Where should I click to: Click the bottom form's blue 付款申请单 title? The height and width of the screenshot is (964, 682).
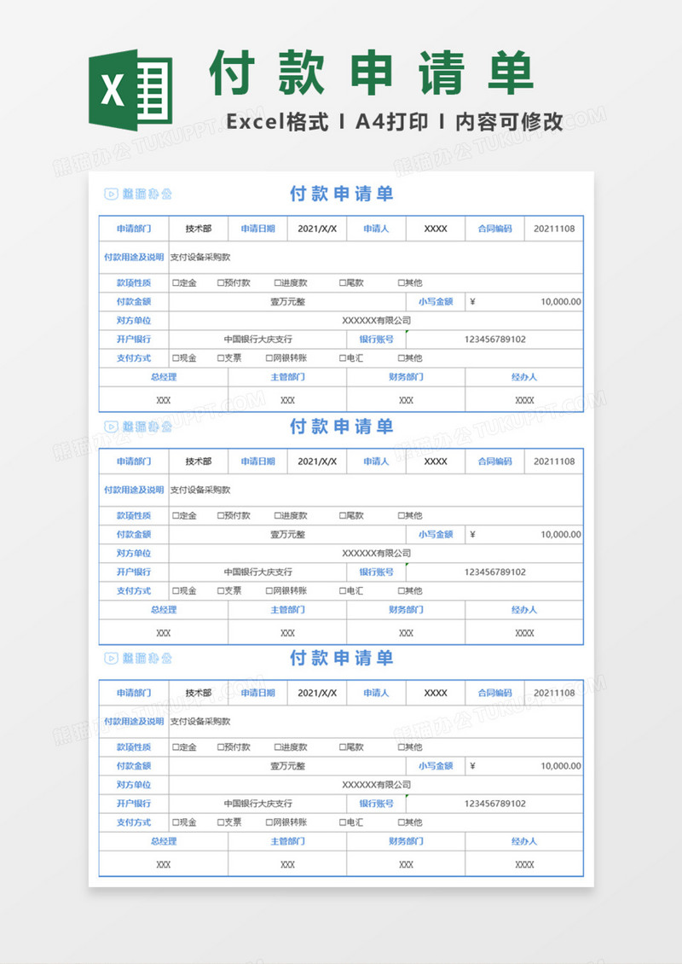tap(342, 659)
